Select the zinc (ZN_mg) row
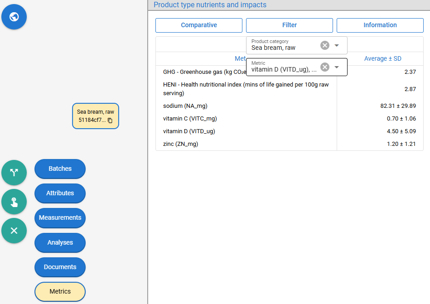The width and height of the screenshot is (430, 304). point(290,144)
